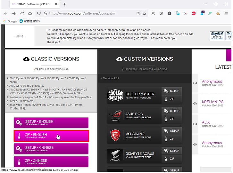Go back to the previous page

[x=6, y=14]
